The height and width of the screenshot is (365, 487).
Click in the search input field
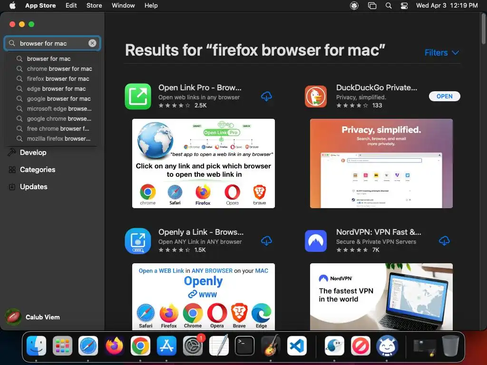(52, 43)
